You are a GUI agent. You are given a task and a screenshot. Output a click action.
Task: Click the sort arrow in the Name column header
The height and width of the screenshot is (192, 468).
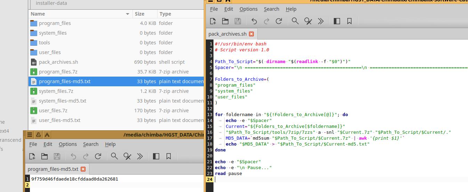(128, 14)
